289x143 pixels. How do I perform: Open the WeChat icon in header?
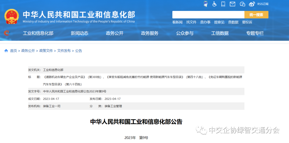tap(242, 4)
